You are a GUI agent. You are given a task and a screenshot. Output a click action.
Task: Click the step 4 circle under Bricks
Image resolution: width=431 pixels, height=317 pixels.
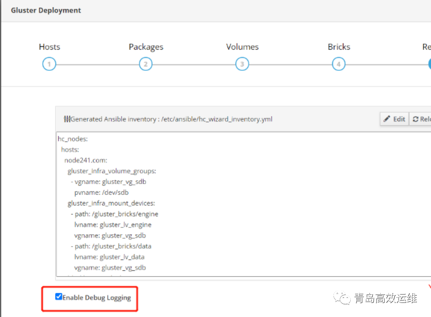(x=338, y=64)
